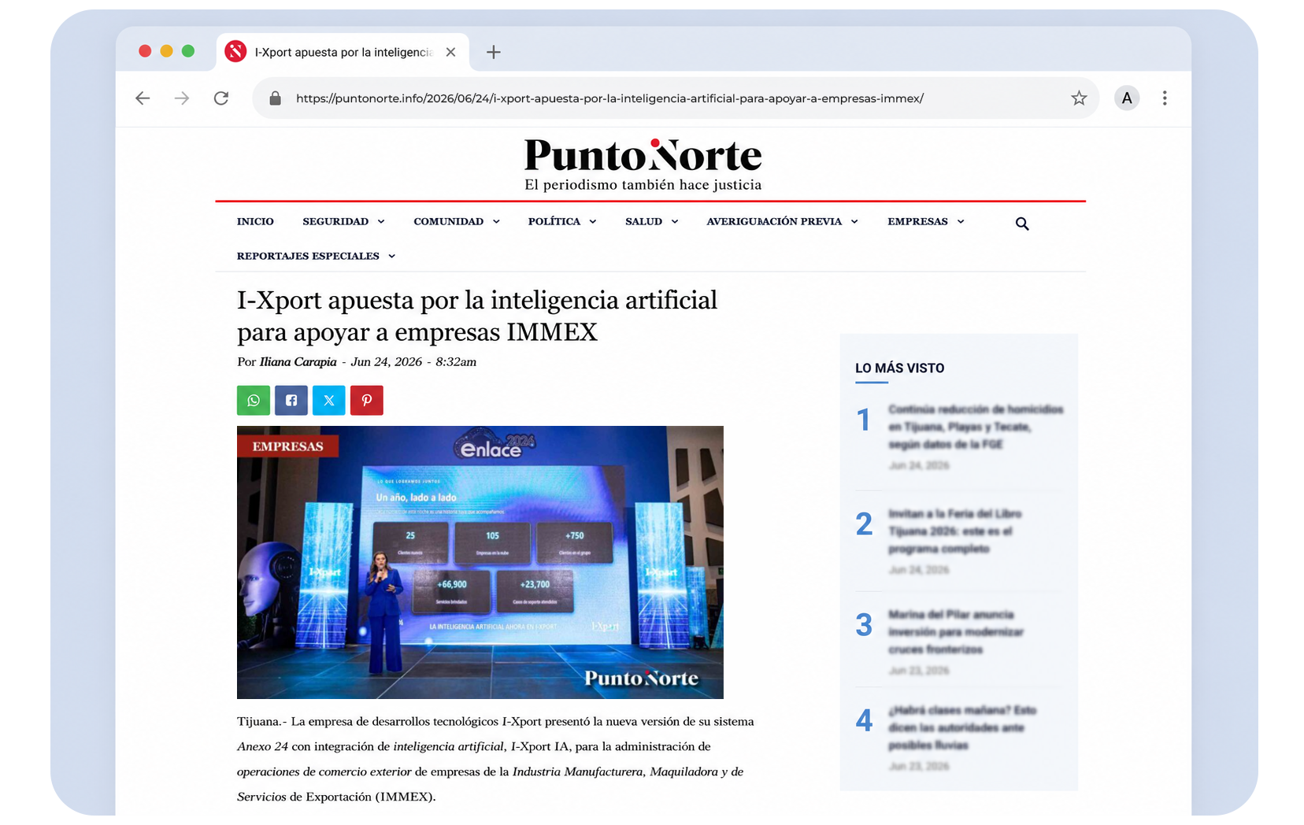Viewport: 1304px width, 825px height.
Task: Open the article's Enlace event photo
Action: point(480,562)
